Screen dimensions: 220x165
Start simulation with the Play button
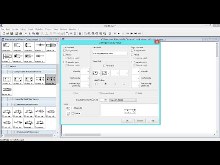click(x=119, y=33)
